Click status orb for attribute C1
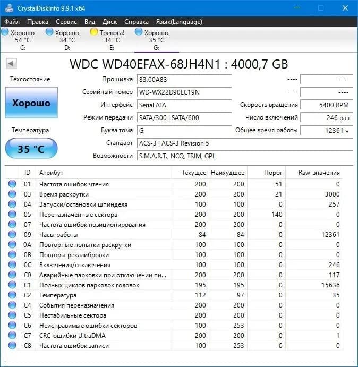This screenshot has width=358, height=367. (12, 285)
